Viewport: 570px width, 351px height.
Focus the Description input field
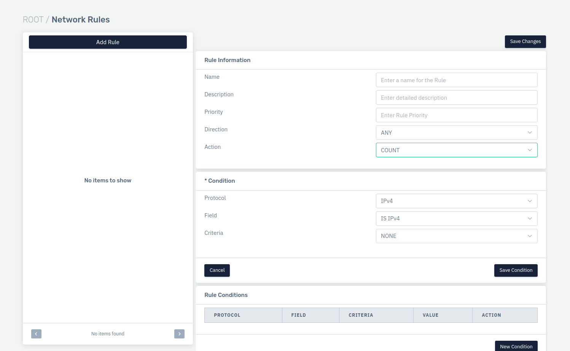(x=457, y=97)
